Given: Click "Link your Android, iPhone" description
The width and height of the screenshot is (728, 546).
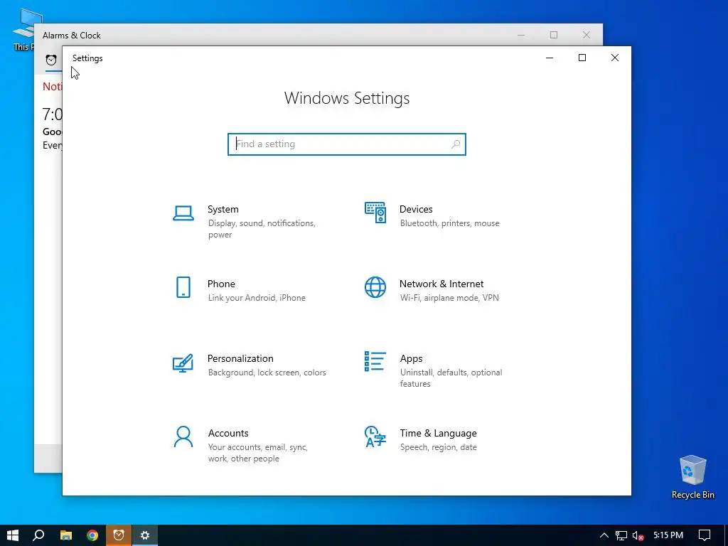Looking at the screenshot, I should coord(257,298).
